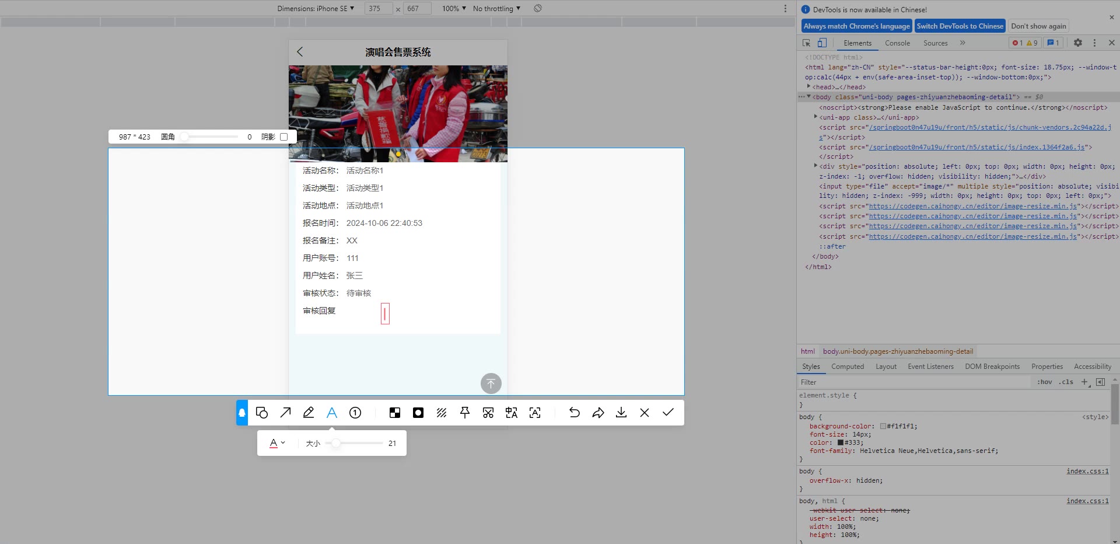Switch to the Console tab
The width and height of the screenshot is (1120, 544).
(x=897, y=43)
